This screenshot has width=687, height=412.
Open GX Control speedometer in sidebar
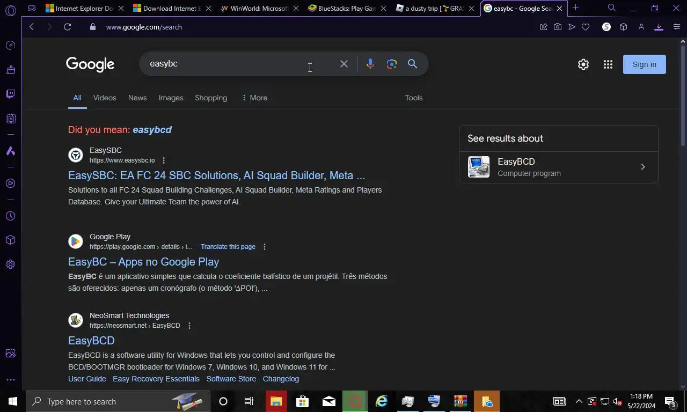pyautogui.click(x=11, y=46)
